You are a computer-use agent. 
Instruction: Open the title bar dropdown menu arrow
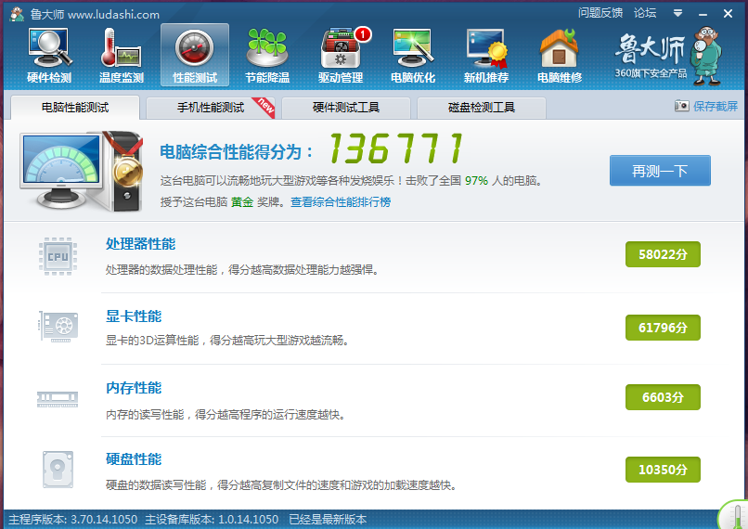[x=677, y=13]
